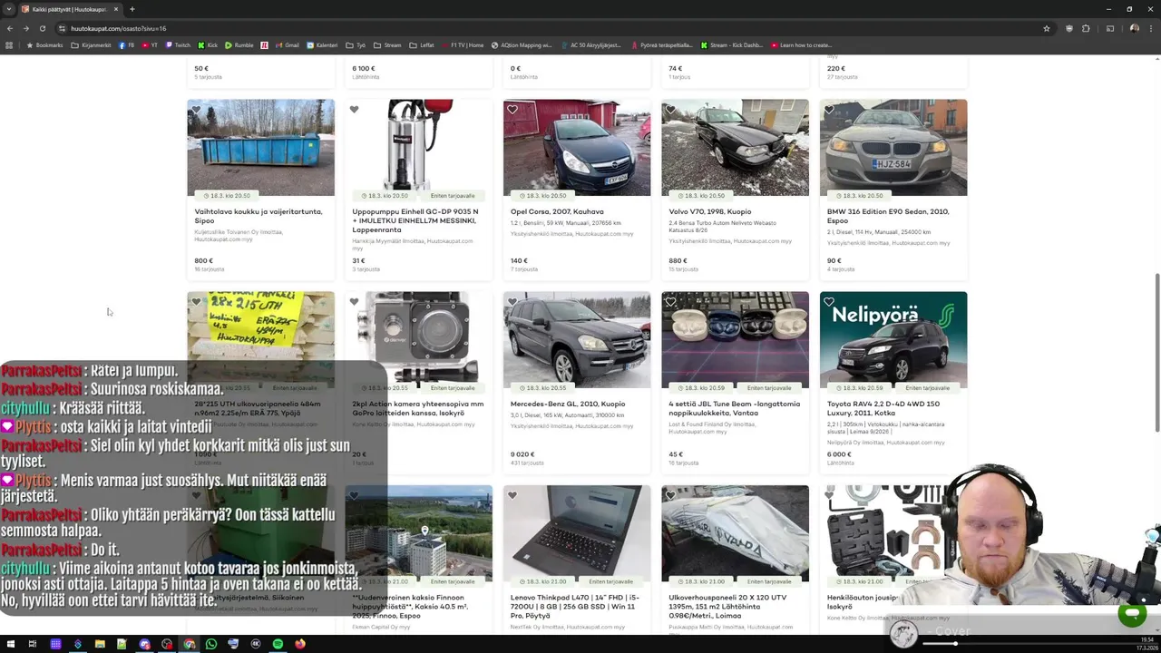
Task: Open the F1 TV Home bookmark
Action: point(462,45)
